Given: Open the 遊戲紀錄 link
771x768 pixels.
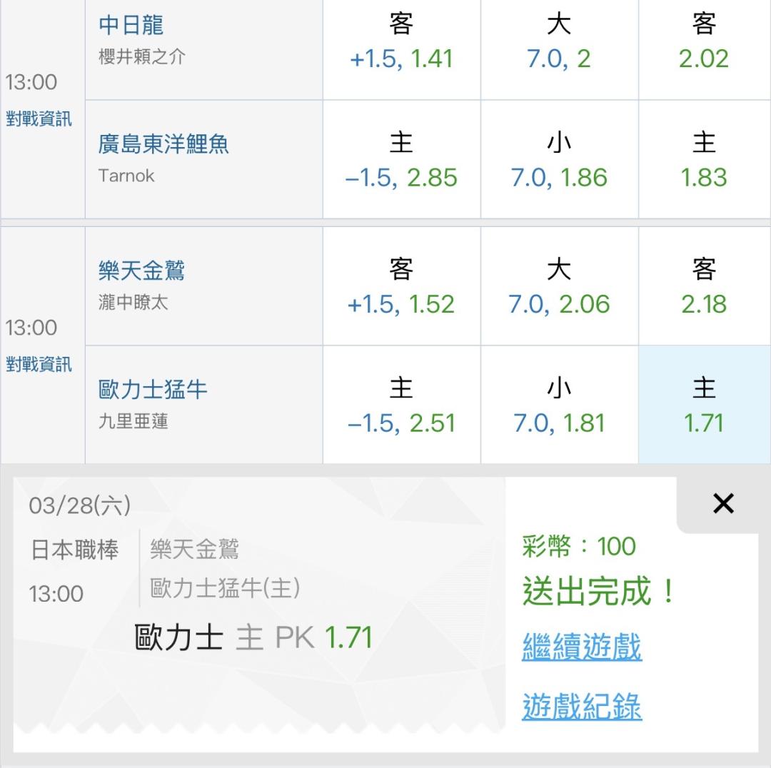Looking at the screenshot, I should tap(582, 707).
